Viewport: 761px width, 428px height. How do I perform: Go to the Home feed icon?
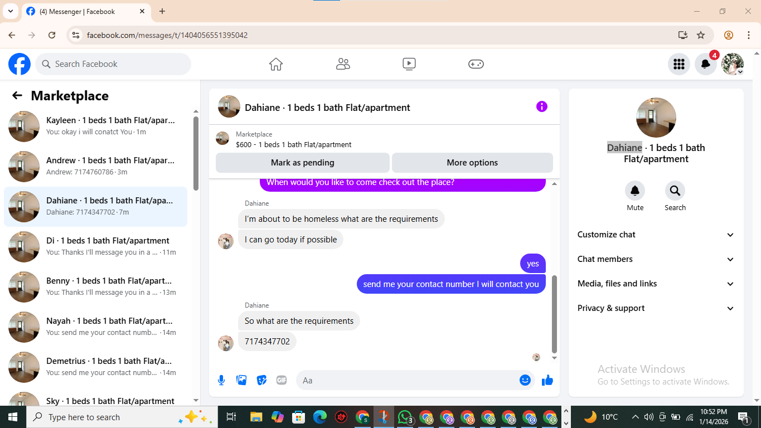click(x=276, y=64)
